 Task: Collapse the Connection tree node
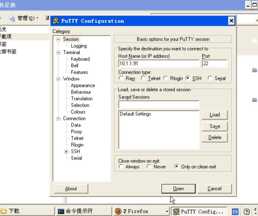click(58, 119)
